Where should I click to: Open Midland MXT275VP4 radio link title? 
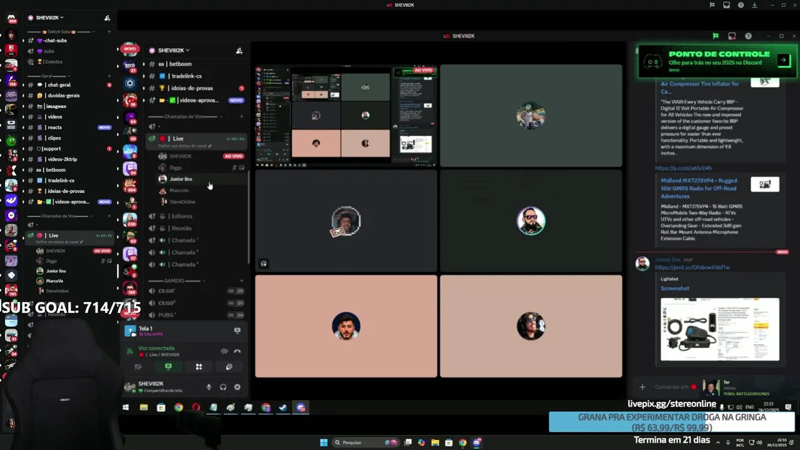[x=699, y=188]
